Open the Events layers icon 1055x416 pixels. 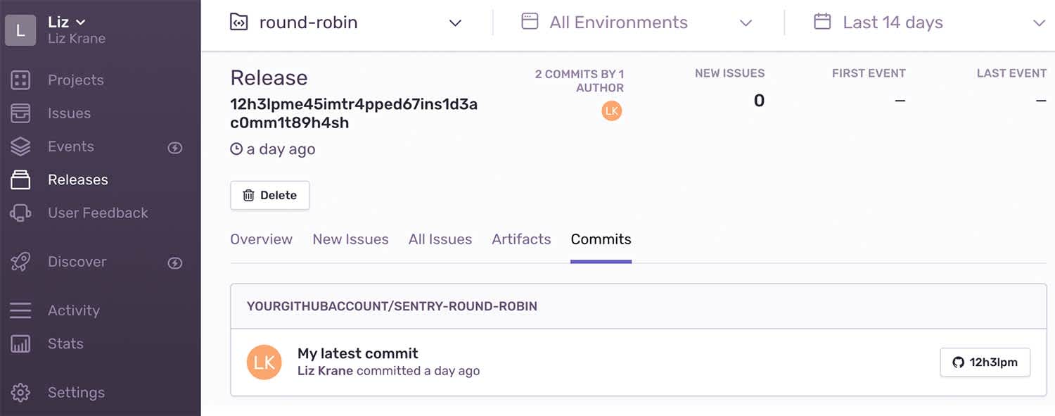coord(20,146)
